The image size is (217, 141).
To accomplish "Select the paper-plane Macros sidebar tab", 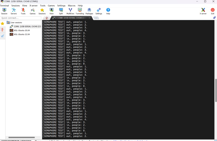I will (x=2, y=36).
